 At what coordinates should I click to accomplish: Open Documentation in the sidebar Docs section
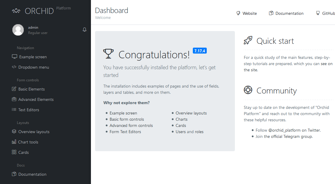coord(32,174)
